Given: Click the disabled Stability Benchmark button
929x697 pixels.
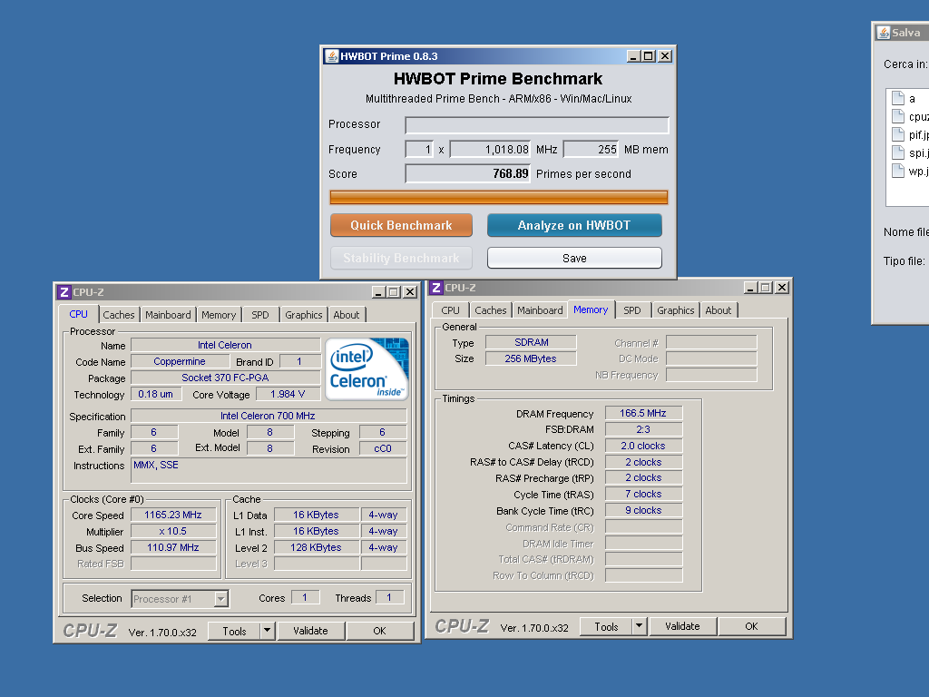Looking at the screenshot, I should (401, 258).
